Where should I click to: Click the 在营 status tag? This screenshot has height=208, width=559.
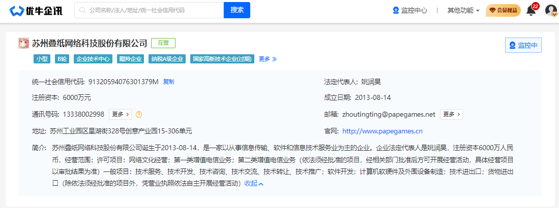pos(163,43)
